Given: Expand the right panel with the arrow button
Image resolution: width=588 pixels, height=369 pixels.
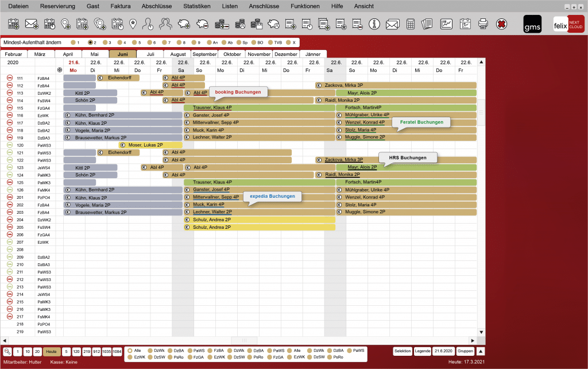Looking at the screenshot, I should click(x=480, y=351).
